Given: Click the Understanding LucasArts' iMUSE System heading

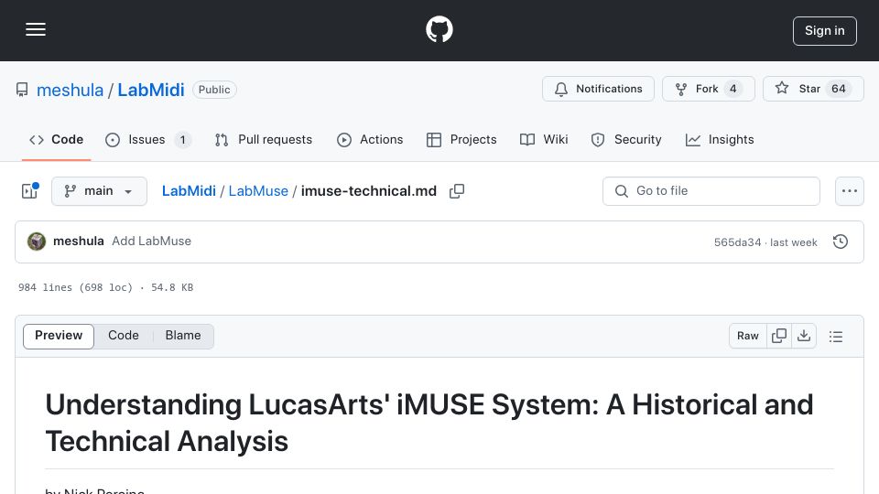Looking at the screenshot, I should [x=429, y=423].
